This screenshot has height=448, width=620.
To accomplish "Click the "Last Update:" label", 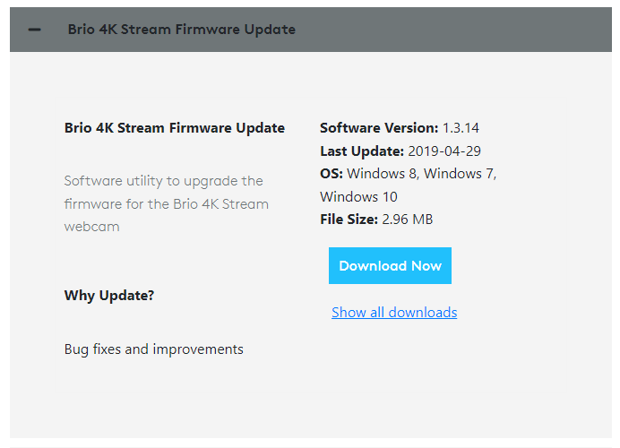I will click(x=362, y=151).
